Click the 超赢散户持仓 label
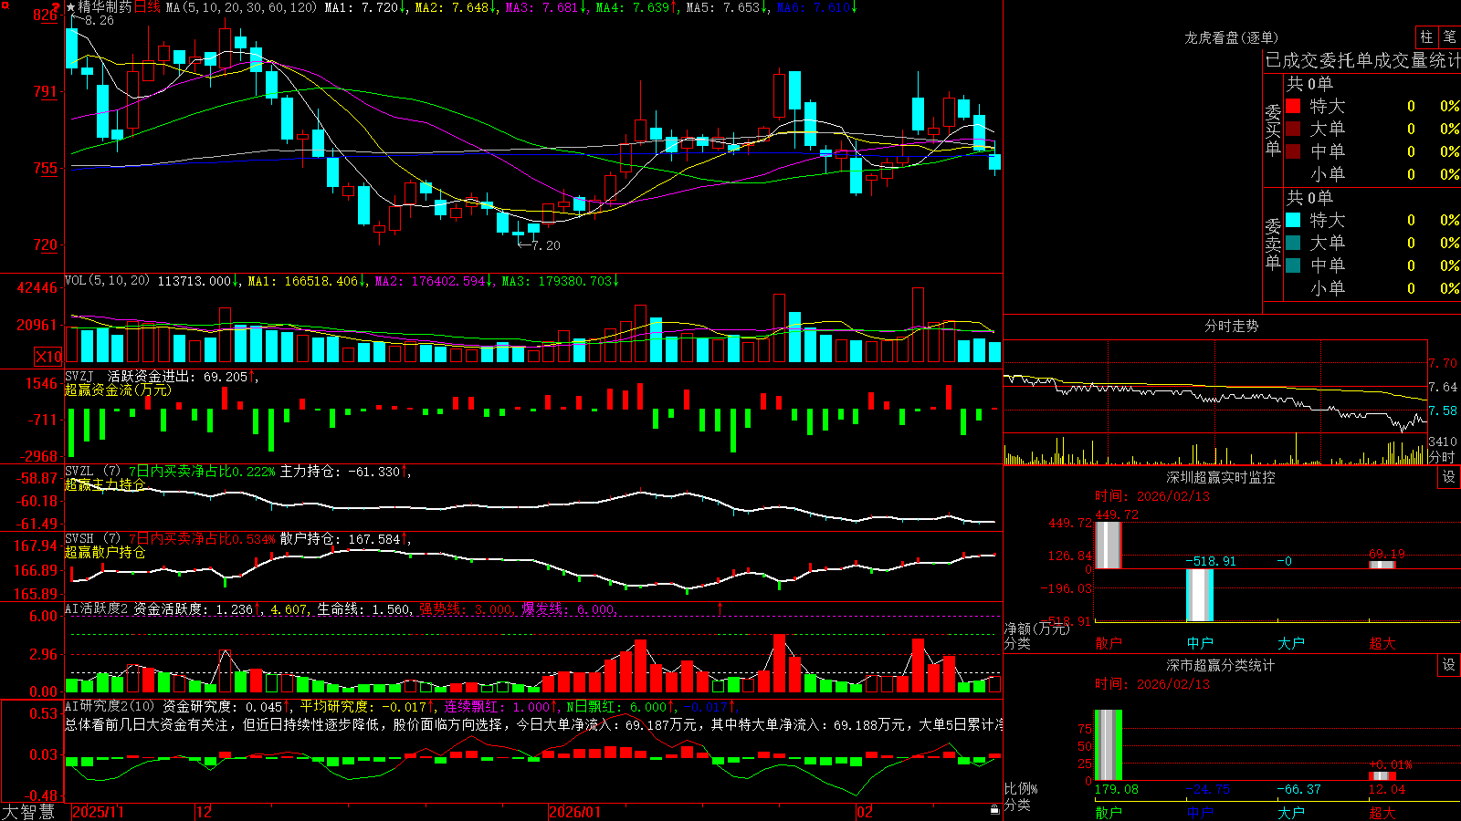The height and width of the screenshot is (821, 1461). [x=105, y=552]
